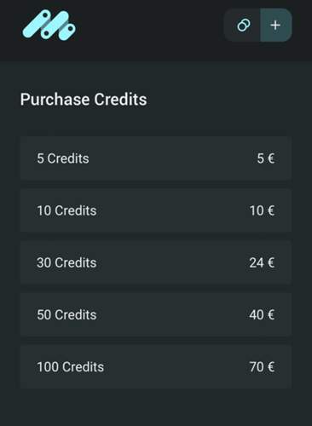312x426 pixels.
Task: Open the credits balance coins icon
Action: (244, 26)
